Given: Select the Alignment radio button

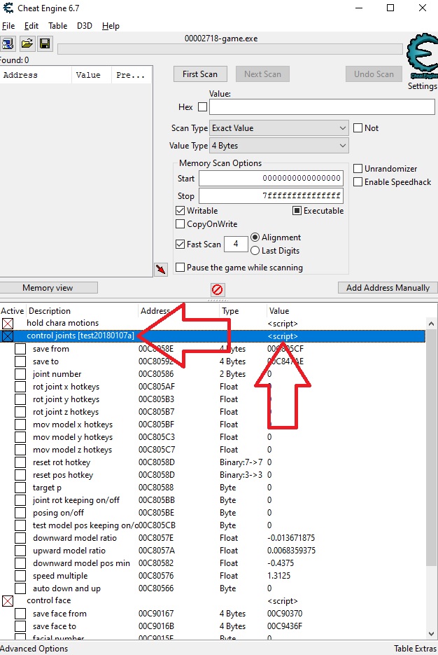Looking at the screenshot, I should 255,237.
